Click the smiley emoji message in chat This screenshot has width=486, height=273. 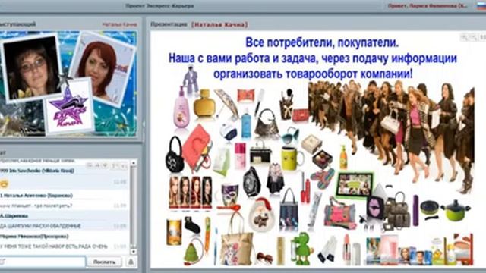pos(4,184)
